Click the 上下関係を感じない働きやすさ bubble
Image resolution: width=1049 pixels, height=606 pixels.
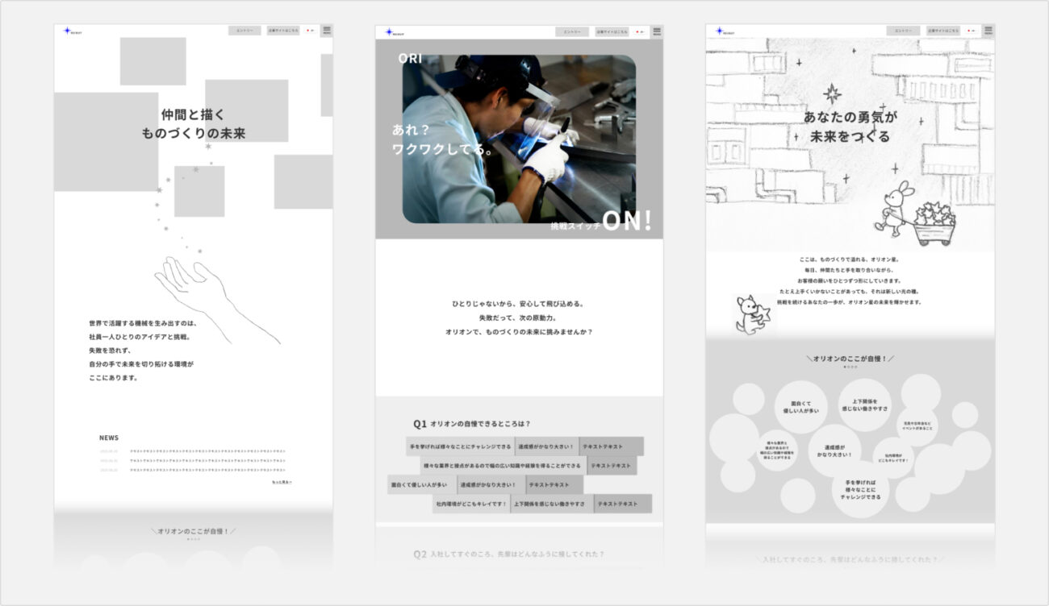pos(864,405)
